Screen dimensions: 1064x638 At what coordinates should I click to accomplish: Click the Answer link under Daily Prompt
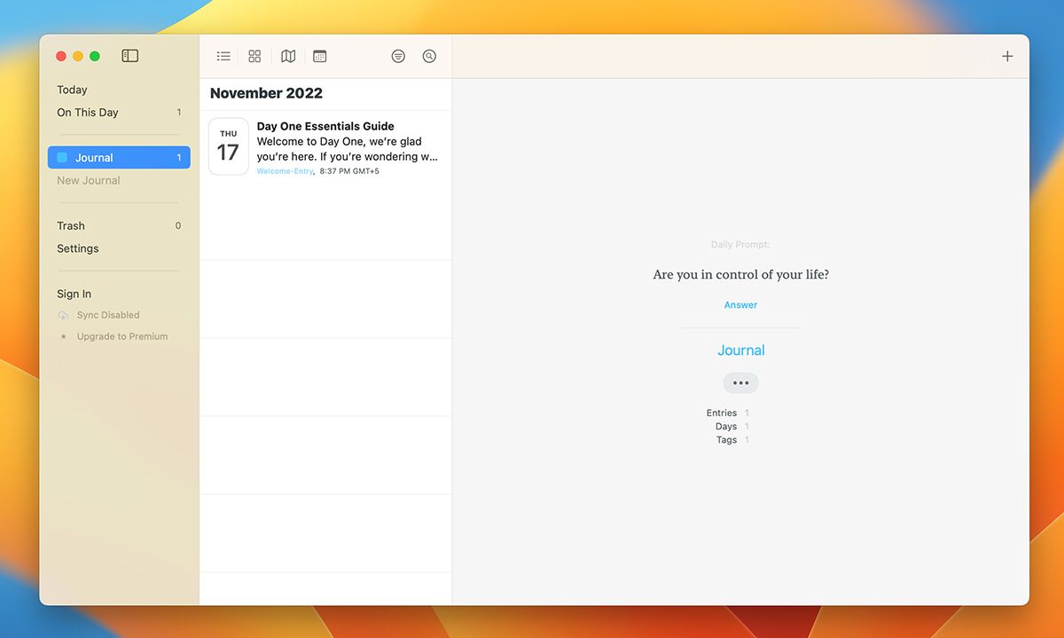(x=740, y=305)
